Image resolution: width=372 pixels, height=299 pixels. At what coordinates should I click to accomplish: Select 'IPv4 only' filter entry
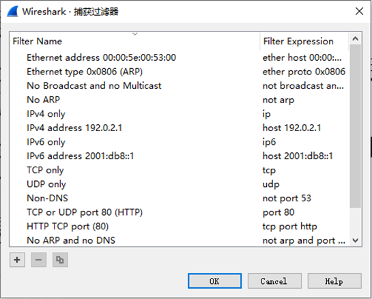tap(180, 114)
